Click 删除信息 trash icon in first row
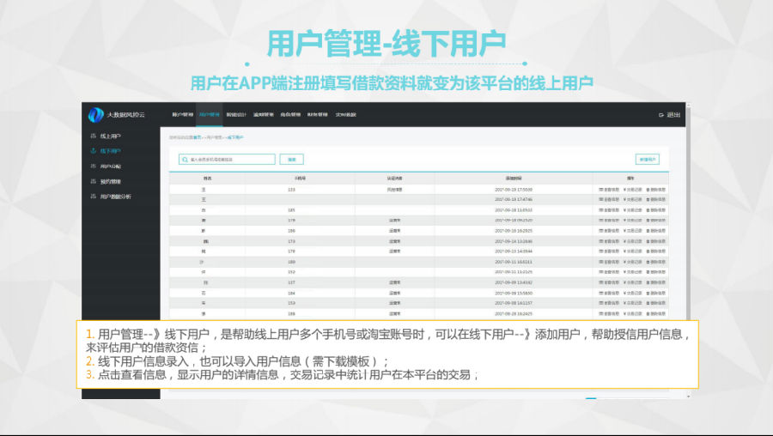This screenshot has height=436, width=773. 648,189
